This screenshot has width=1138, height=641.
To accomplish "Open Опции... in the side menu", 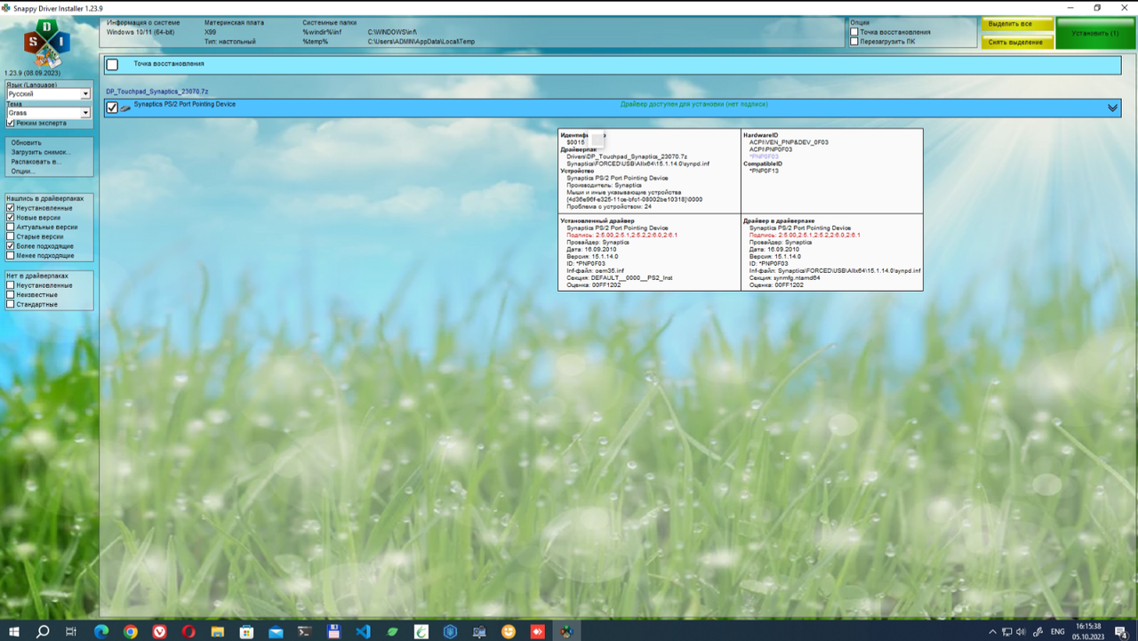I will coord(23,171).
